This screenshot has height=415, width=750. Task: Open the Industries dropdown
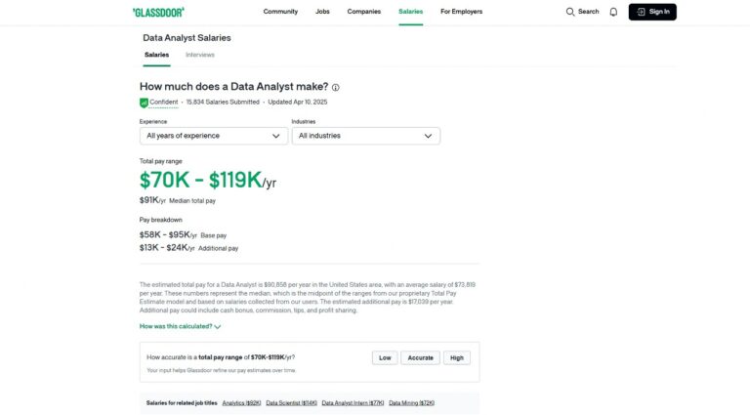[365, 136]
